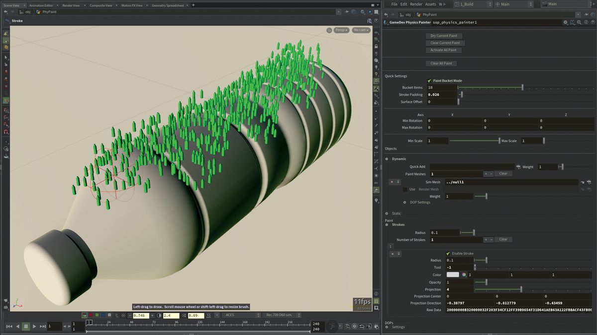This screenshot has width=597, height=335.
Task: Open the GameDev Physics Painter gear settings icon
Action: tap(565, 22)
